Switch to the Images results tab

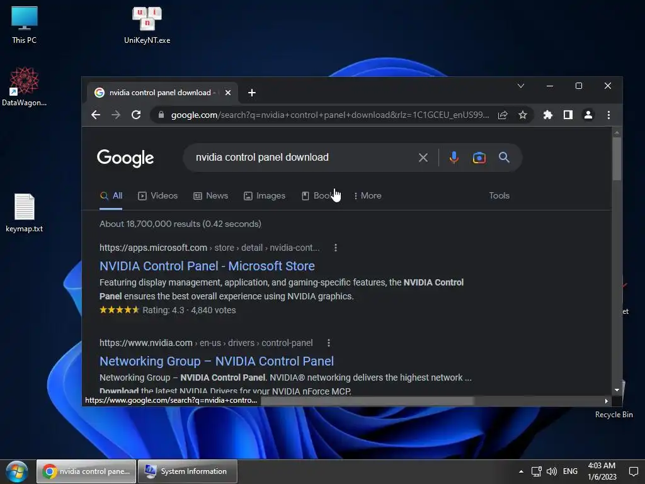pos(265,196)
